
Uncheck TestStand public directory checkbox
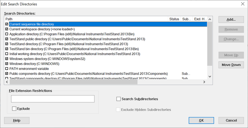7,39
